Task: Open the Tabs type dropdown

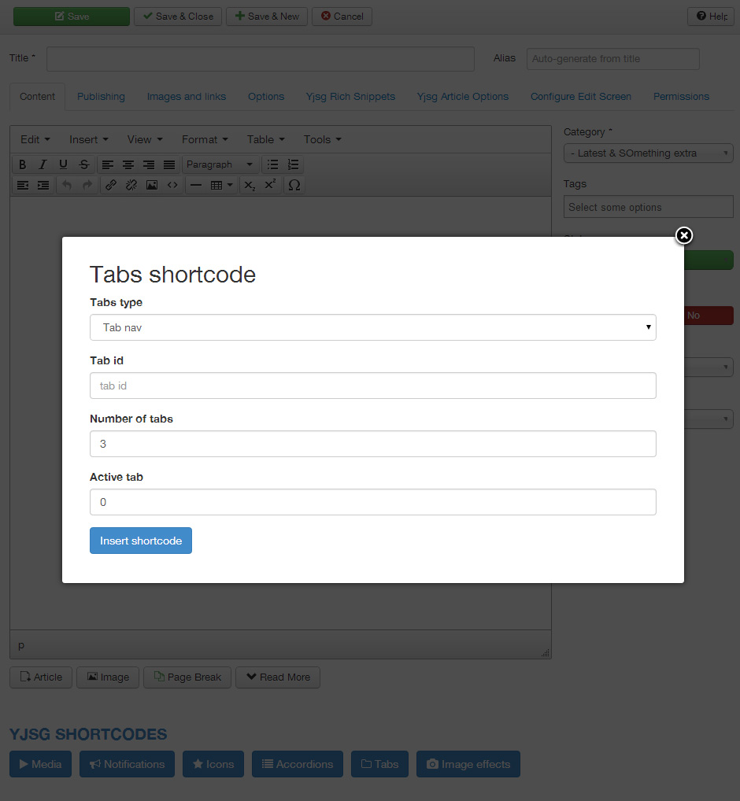Action: point(372,327)
